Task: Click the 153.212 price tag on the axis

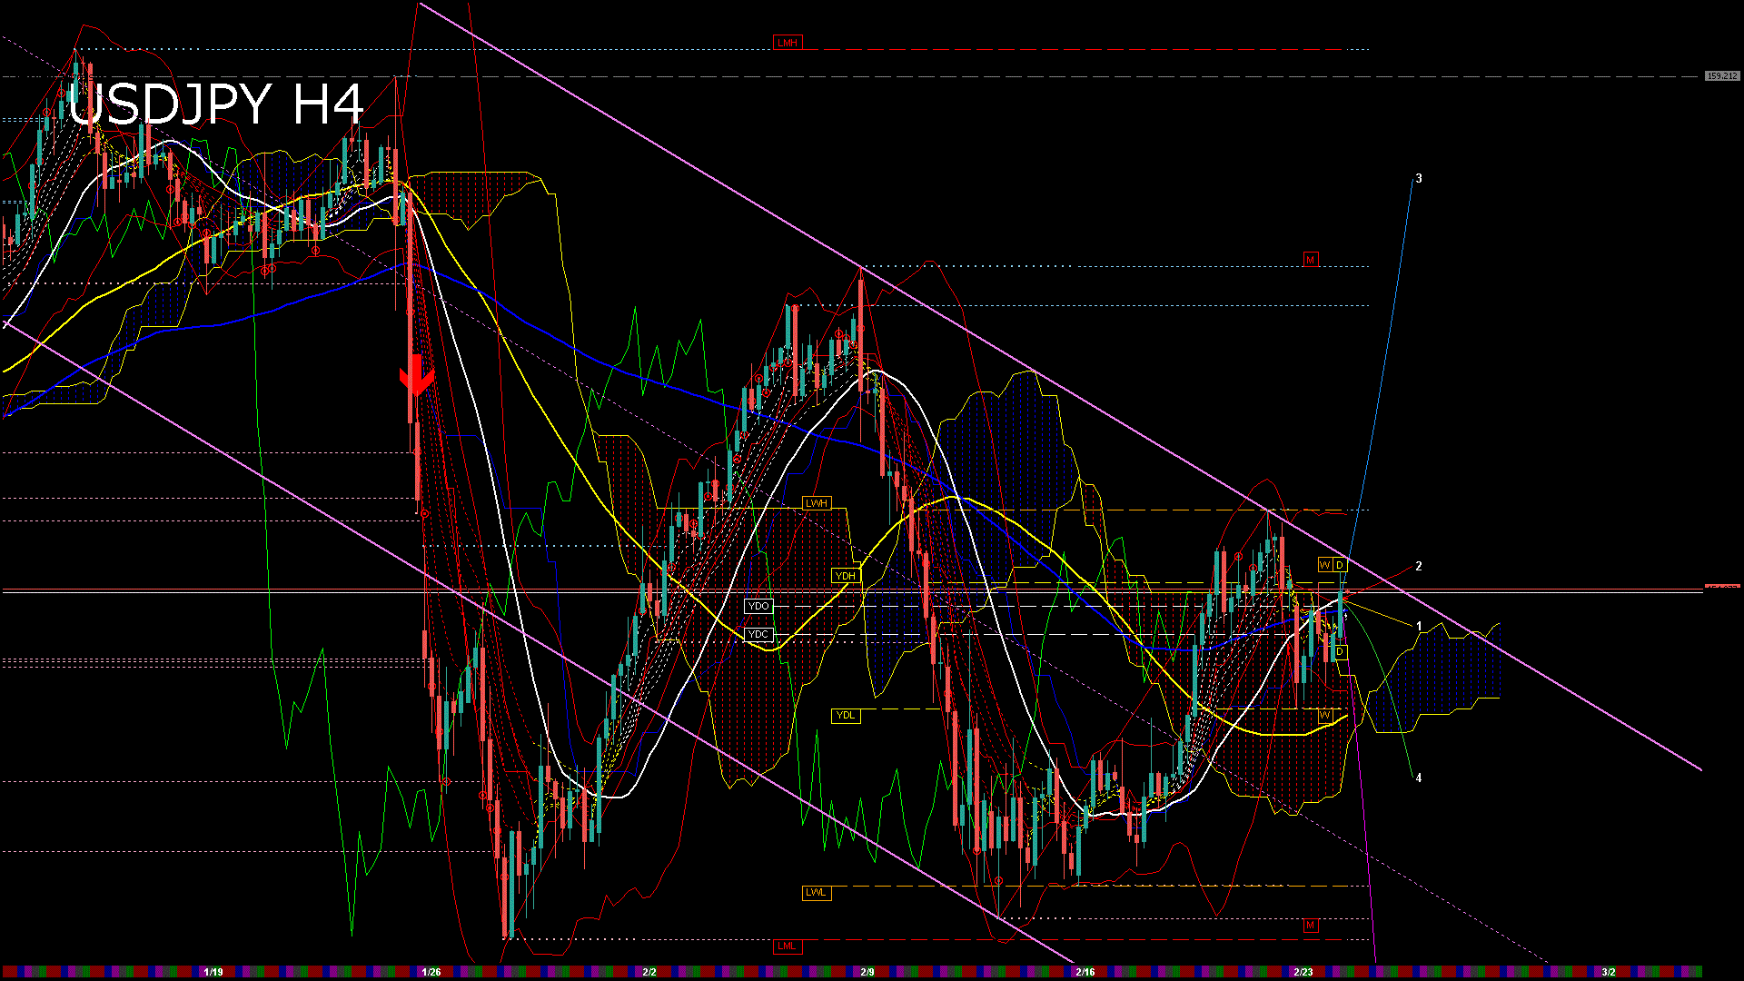Action: click(x=1722, y=77)
